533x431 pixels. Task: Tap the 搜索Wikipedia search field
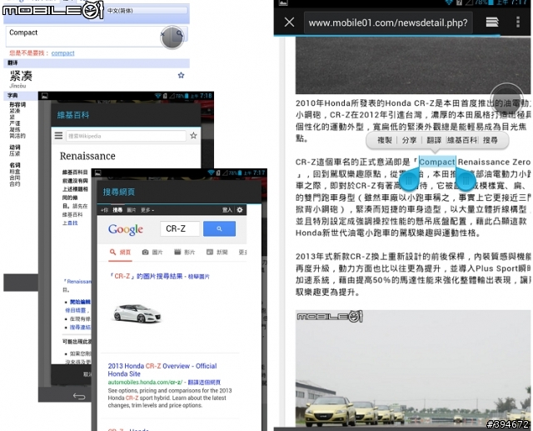click(x=126, y=136)
